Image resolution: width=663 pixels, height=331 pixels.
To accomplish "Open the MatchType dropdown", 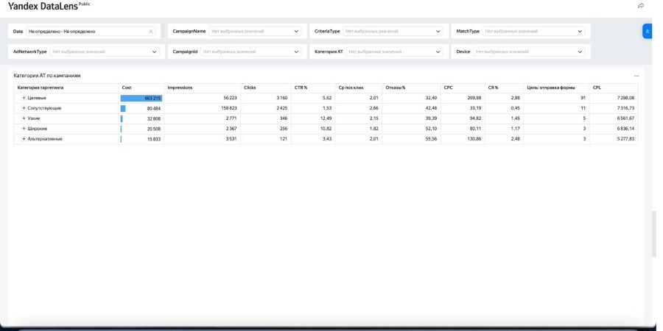I will [x=533, y=31].
